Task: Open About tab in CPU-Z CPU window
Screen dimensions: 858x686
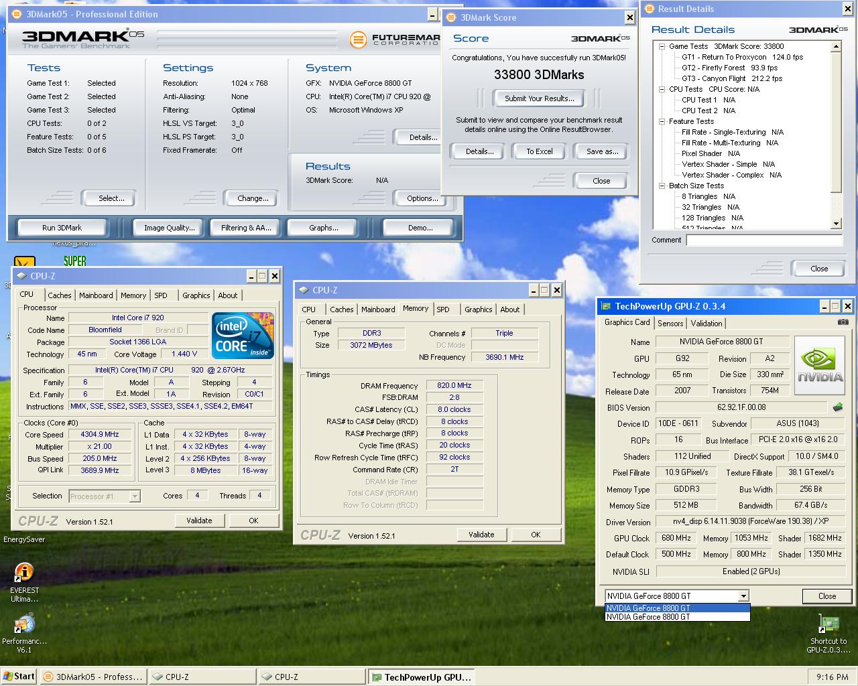Action: tap(228, 295)
